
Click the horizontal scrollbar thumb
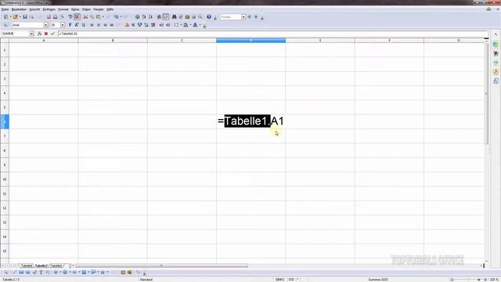161,266
